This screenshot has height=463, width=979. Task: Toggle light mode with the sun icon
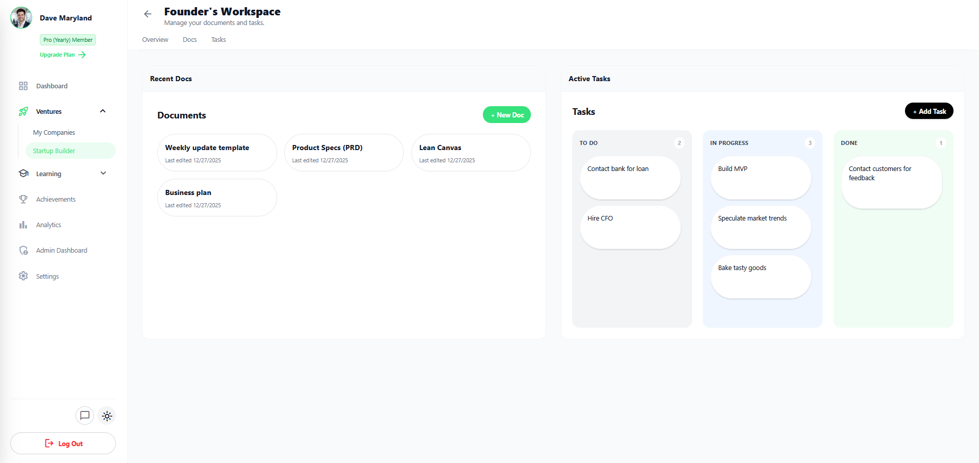tap(107, 416)
